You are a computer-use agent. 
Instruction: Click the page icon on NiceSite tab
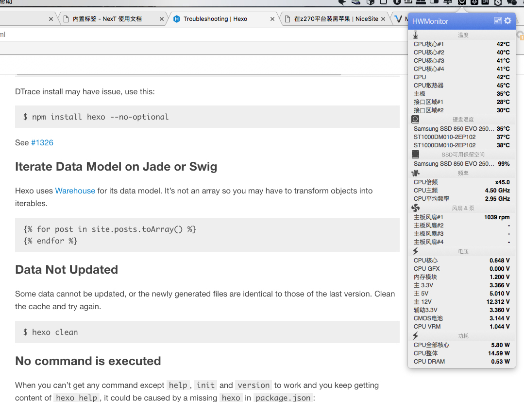287,19
